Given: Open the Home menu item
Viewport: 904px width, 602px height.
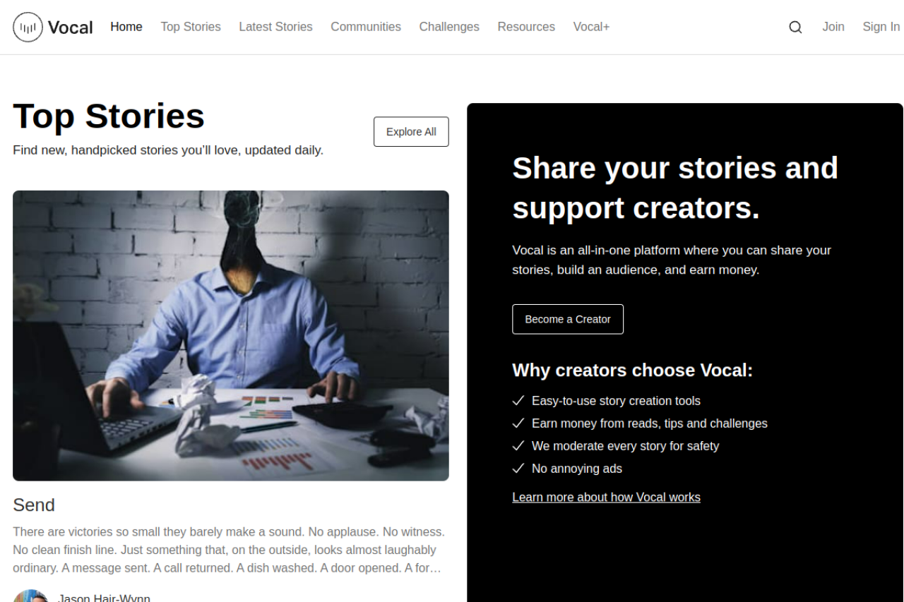Looking at the screenshot, I should coord(126,27).
